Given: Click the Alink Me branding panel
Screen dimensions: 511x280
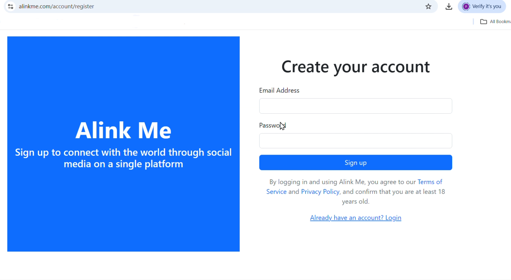Looking at the screenshot, I should click(123, 144).
